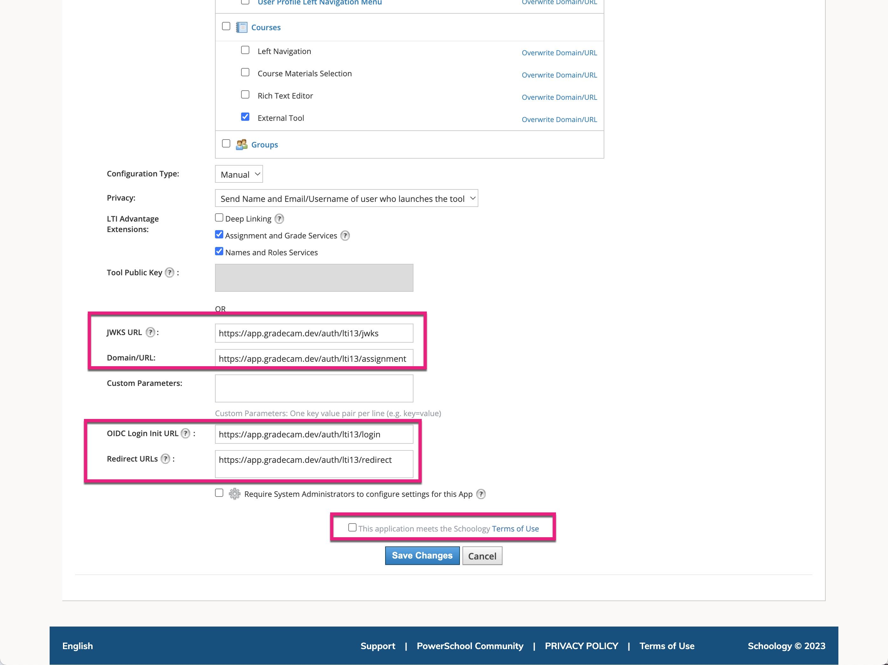Click OIDC Login Init URL help icon
This screenshot has width=888, height=665.
click(185, 434)
